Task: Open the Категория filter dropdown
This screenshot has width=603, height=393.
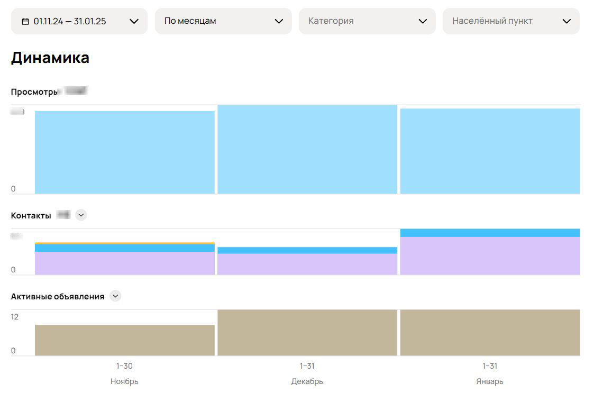Action: tap(367, 21)
